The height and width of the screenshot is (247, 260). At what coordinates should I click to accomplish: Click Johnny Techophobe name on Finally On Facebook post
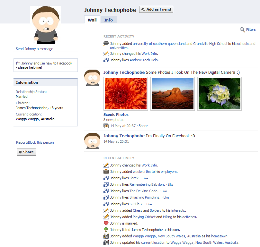pyautogui.click(x=124, y=136)
